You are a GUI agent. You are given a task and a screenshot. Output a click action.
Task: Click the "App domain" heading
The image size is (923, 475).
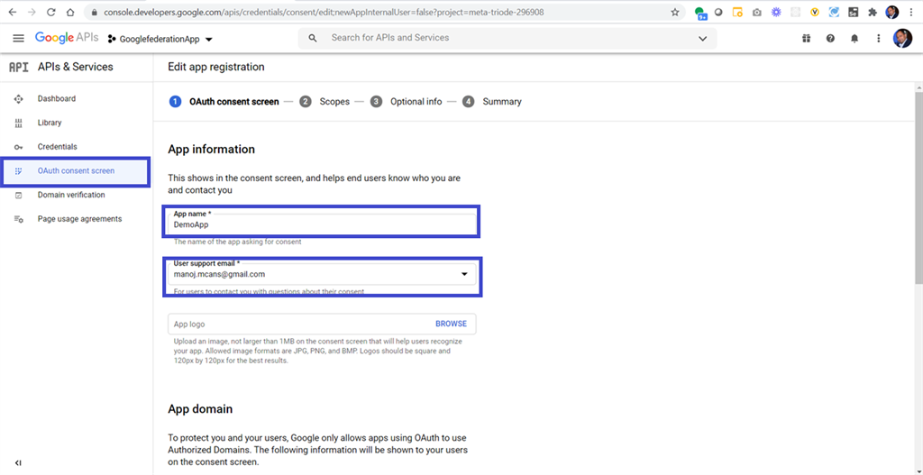pyautogui.click(x=200, y=409)
